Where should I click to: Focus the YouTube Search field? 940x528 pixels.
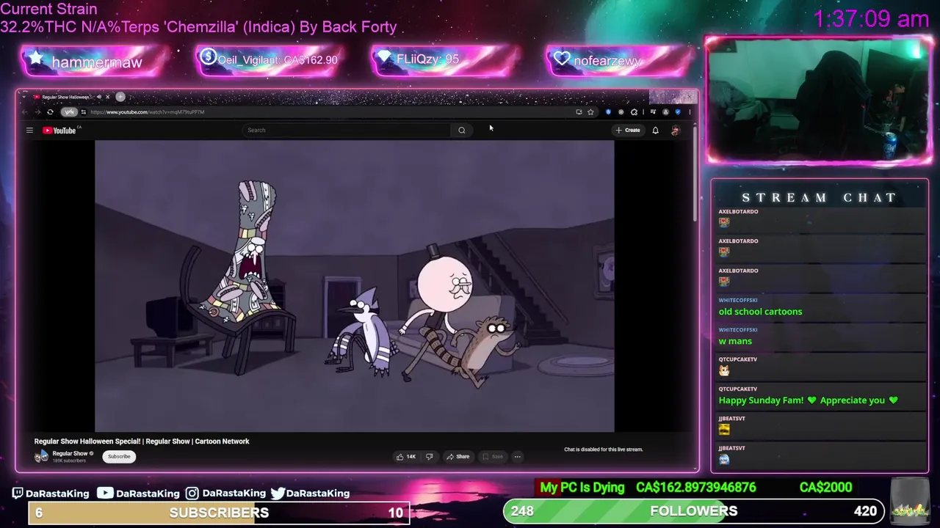pos(346,131)
